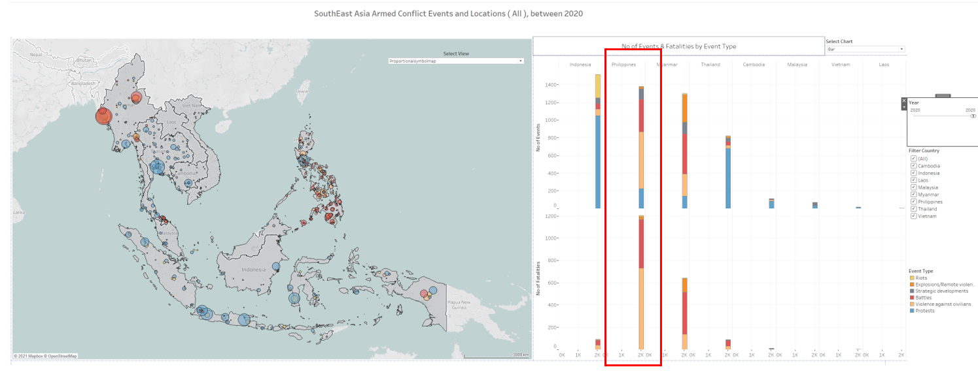Image resolution: width=978 pixels, height=382 pixels.
Task: Select the Strategic developments gray legend swatch
Action: point(911,291)
